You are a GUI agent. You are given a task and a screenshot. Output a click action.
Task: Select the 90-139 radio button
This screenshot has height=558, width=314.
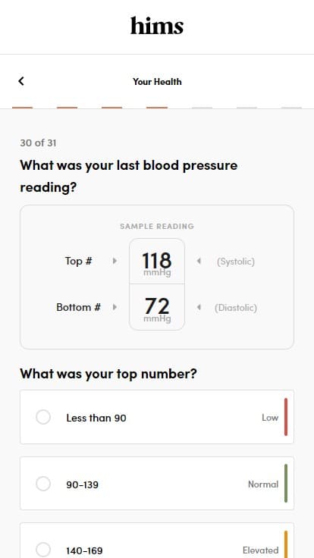(x=43, y=484)
